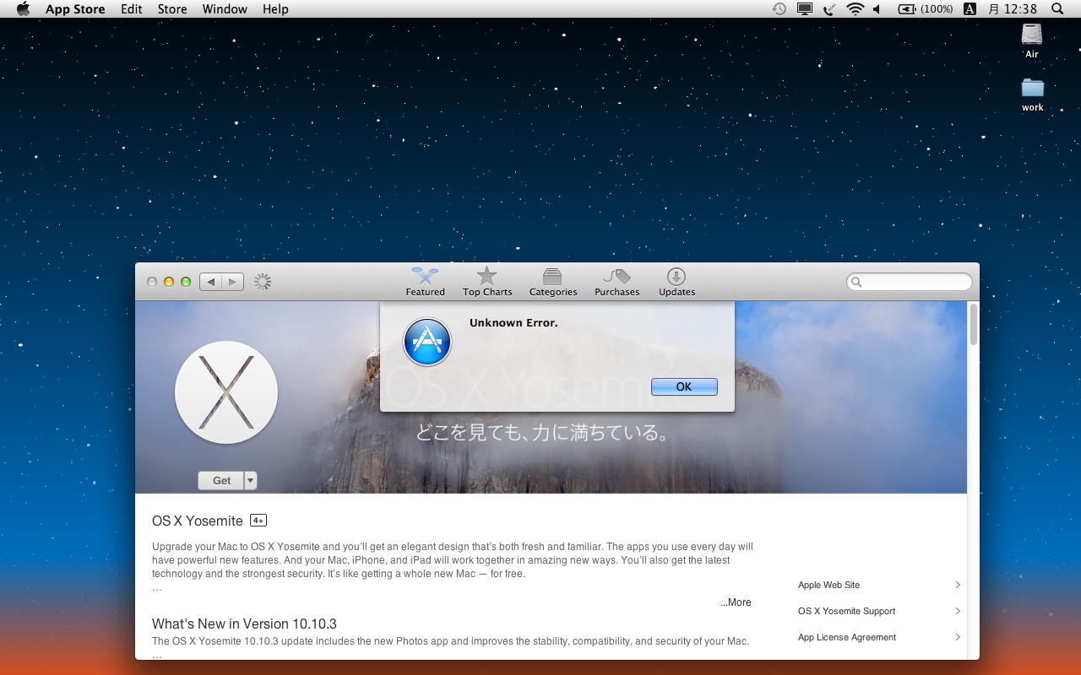Open the Help menu

[x=275, y=8]
